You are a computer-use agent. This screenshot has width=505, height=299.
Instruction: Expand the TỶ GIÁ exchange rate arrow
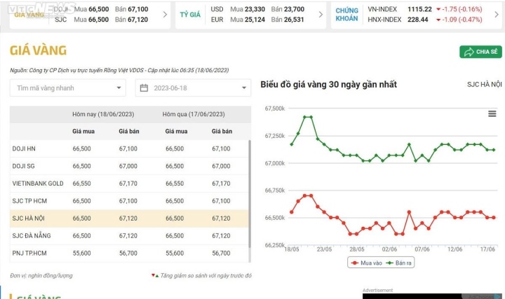pos(321,15)
